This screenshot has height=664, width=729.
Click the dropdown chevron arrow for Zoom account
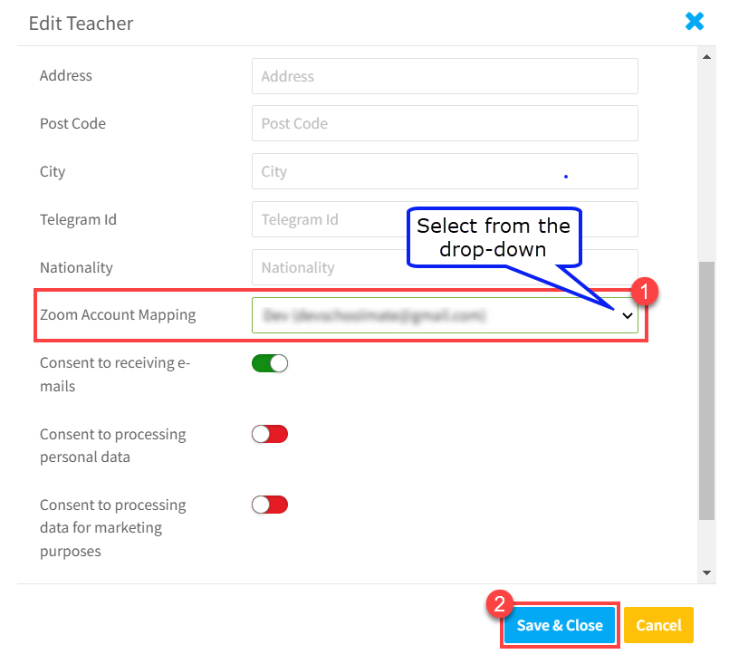[x=627, y=316]
